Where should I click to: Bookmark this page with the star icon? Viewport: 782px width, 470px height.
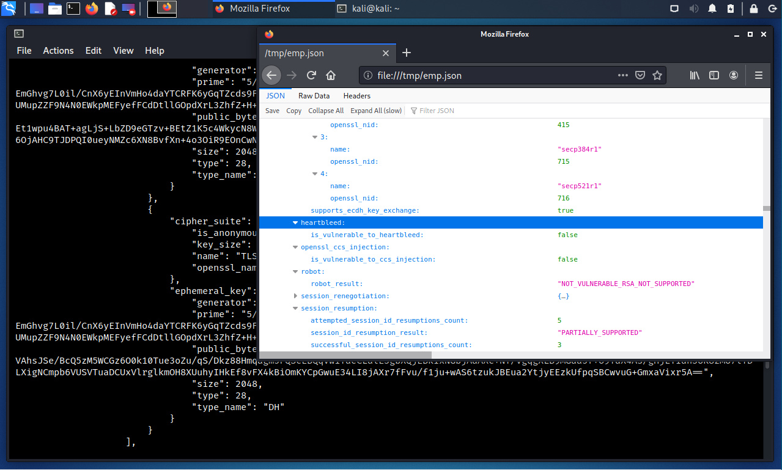click(x=657, y=75)
